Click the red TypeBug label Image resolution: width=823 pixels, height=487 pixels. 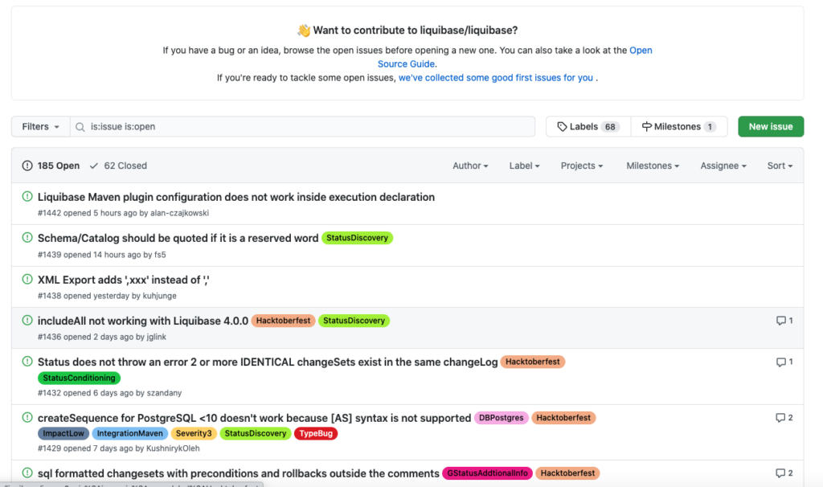pyautogui.click(x=316, y=433)
